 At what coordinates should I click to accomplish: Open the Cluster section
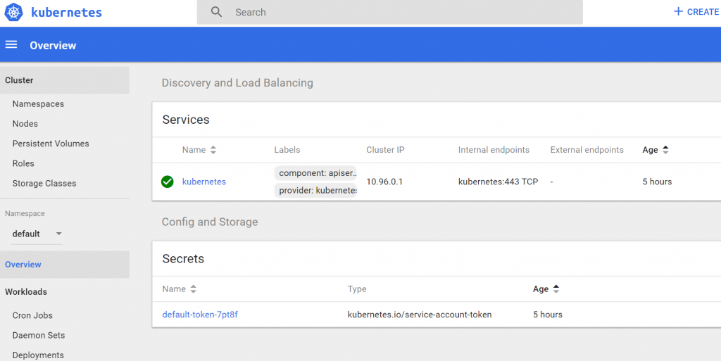click(64, 80)
